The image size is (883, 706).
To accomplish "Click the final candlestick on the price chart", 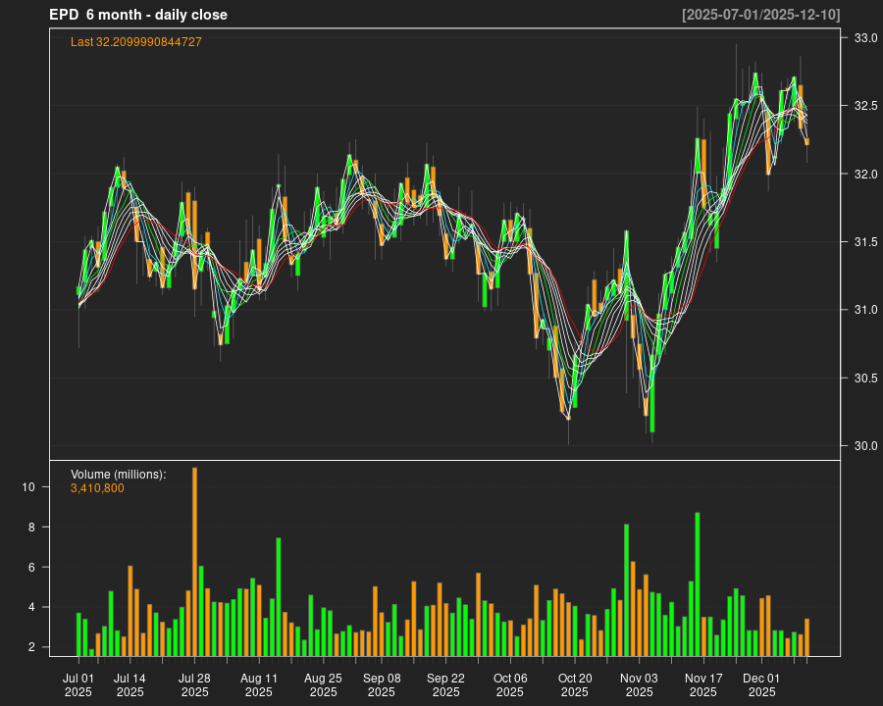I will point(806,142).
